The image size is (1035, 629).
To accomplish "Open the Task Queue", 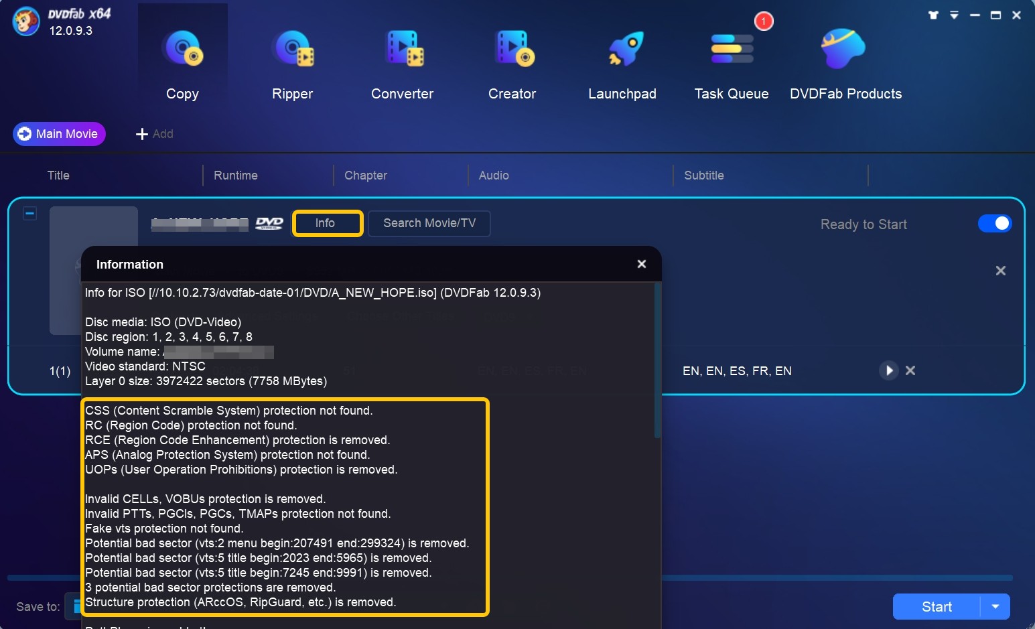I will 732,65.
